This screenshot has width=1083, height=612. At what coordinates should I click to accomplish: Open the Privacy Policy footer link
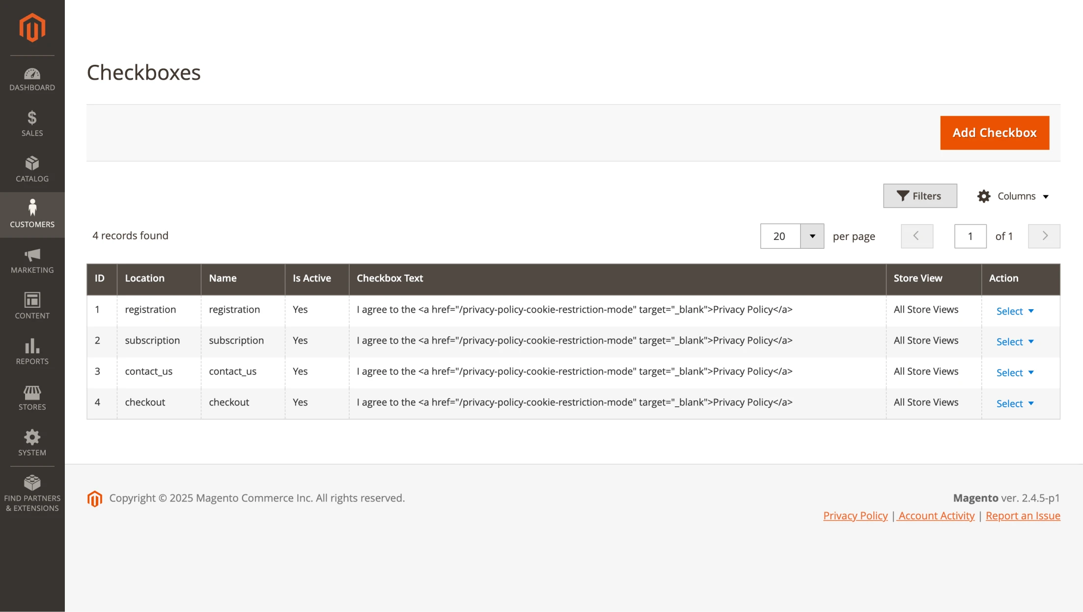(855, 515)
